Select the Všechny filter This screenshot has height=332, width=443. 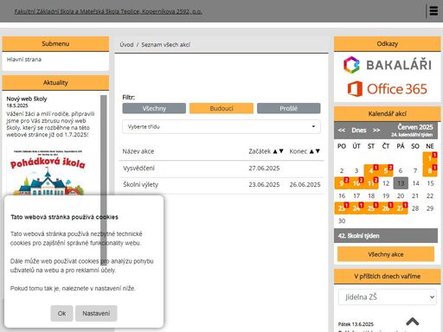click(154, 108)
